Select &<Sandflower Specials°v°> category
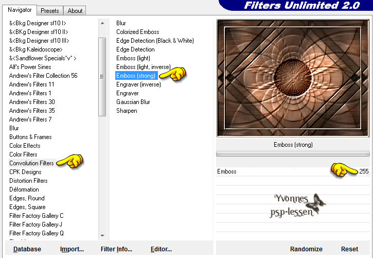The image size is (373, 258). point(43,58)
